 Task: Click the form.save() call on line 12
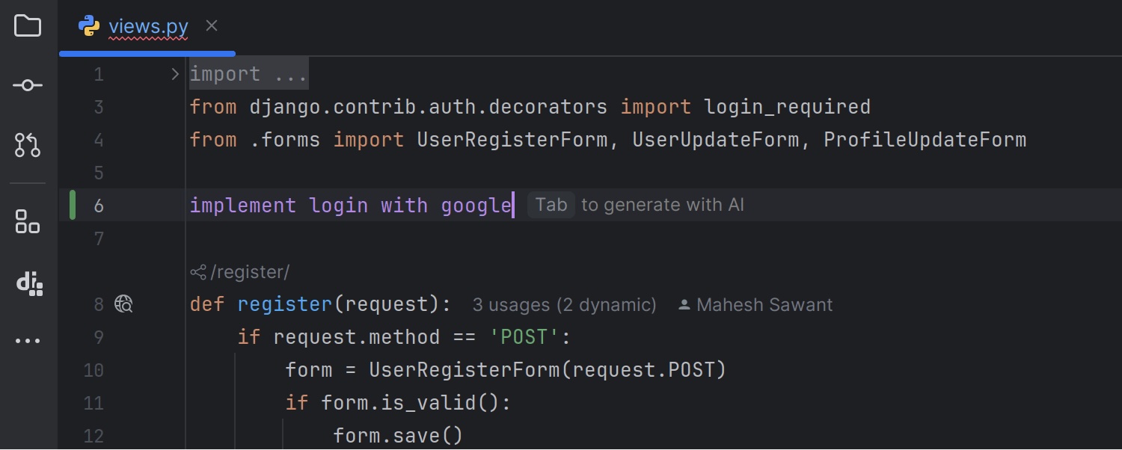(x=397, y=434)
